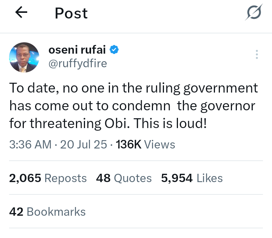Click the Post header title
272x238 pixels.
[x=71, y=14]
